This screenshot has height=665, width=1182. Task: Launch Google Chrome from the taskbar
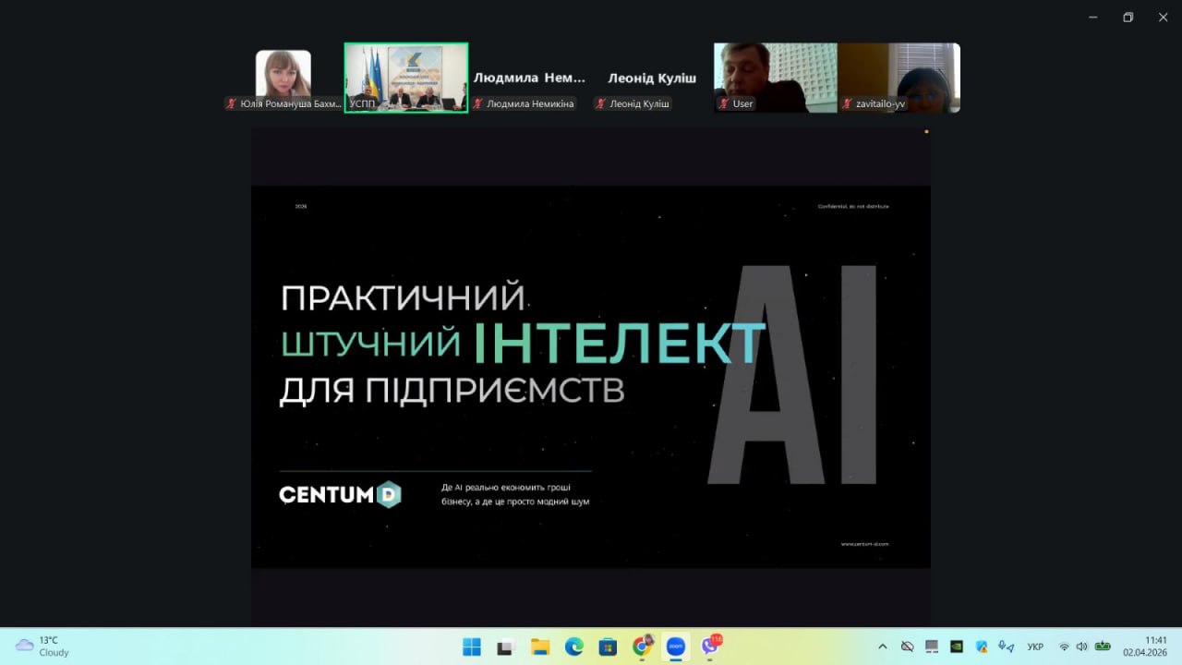[x=642, y=647]
